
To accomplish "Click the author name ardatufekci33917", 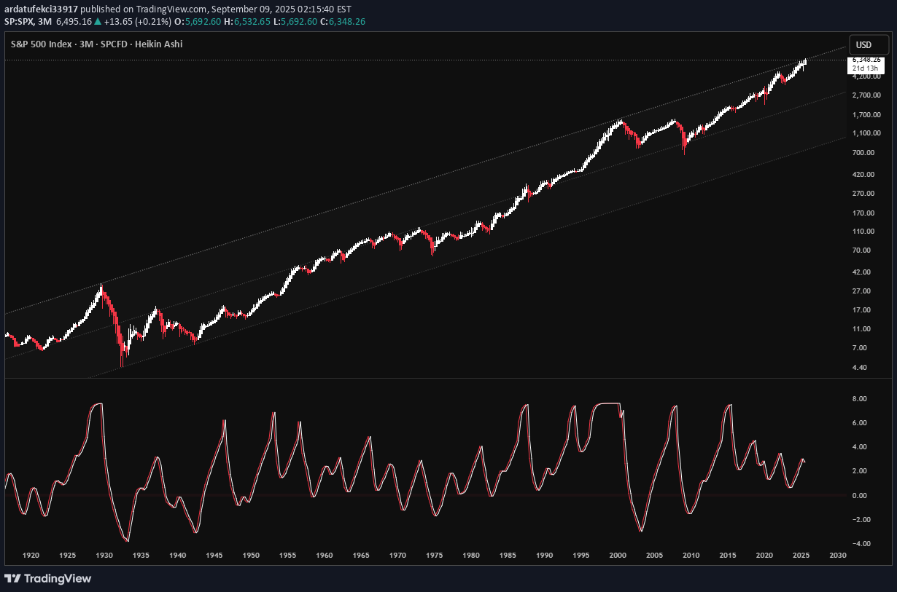I will click(41, 8).
